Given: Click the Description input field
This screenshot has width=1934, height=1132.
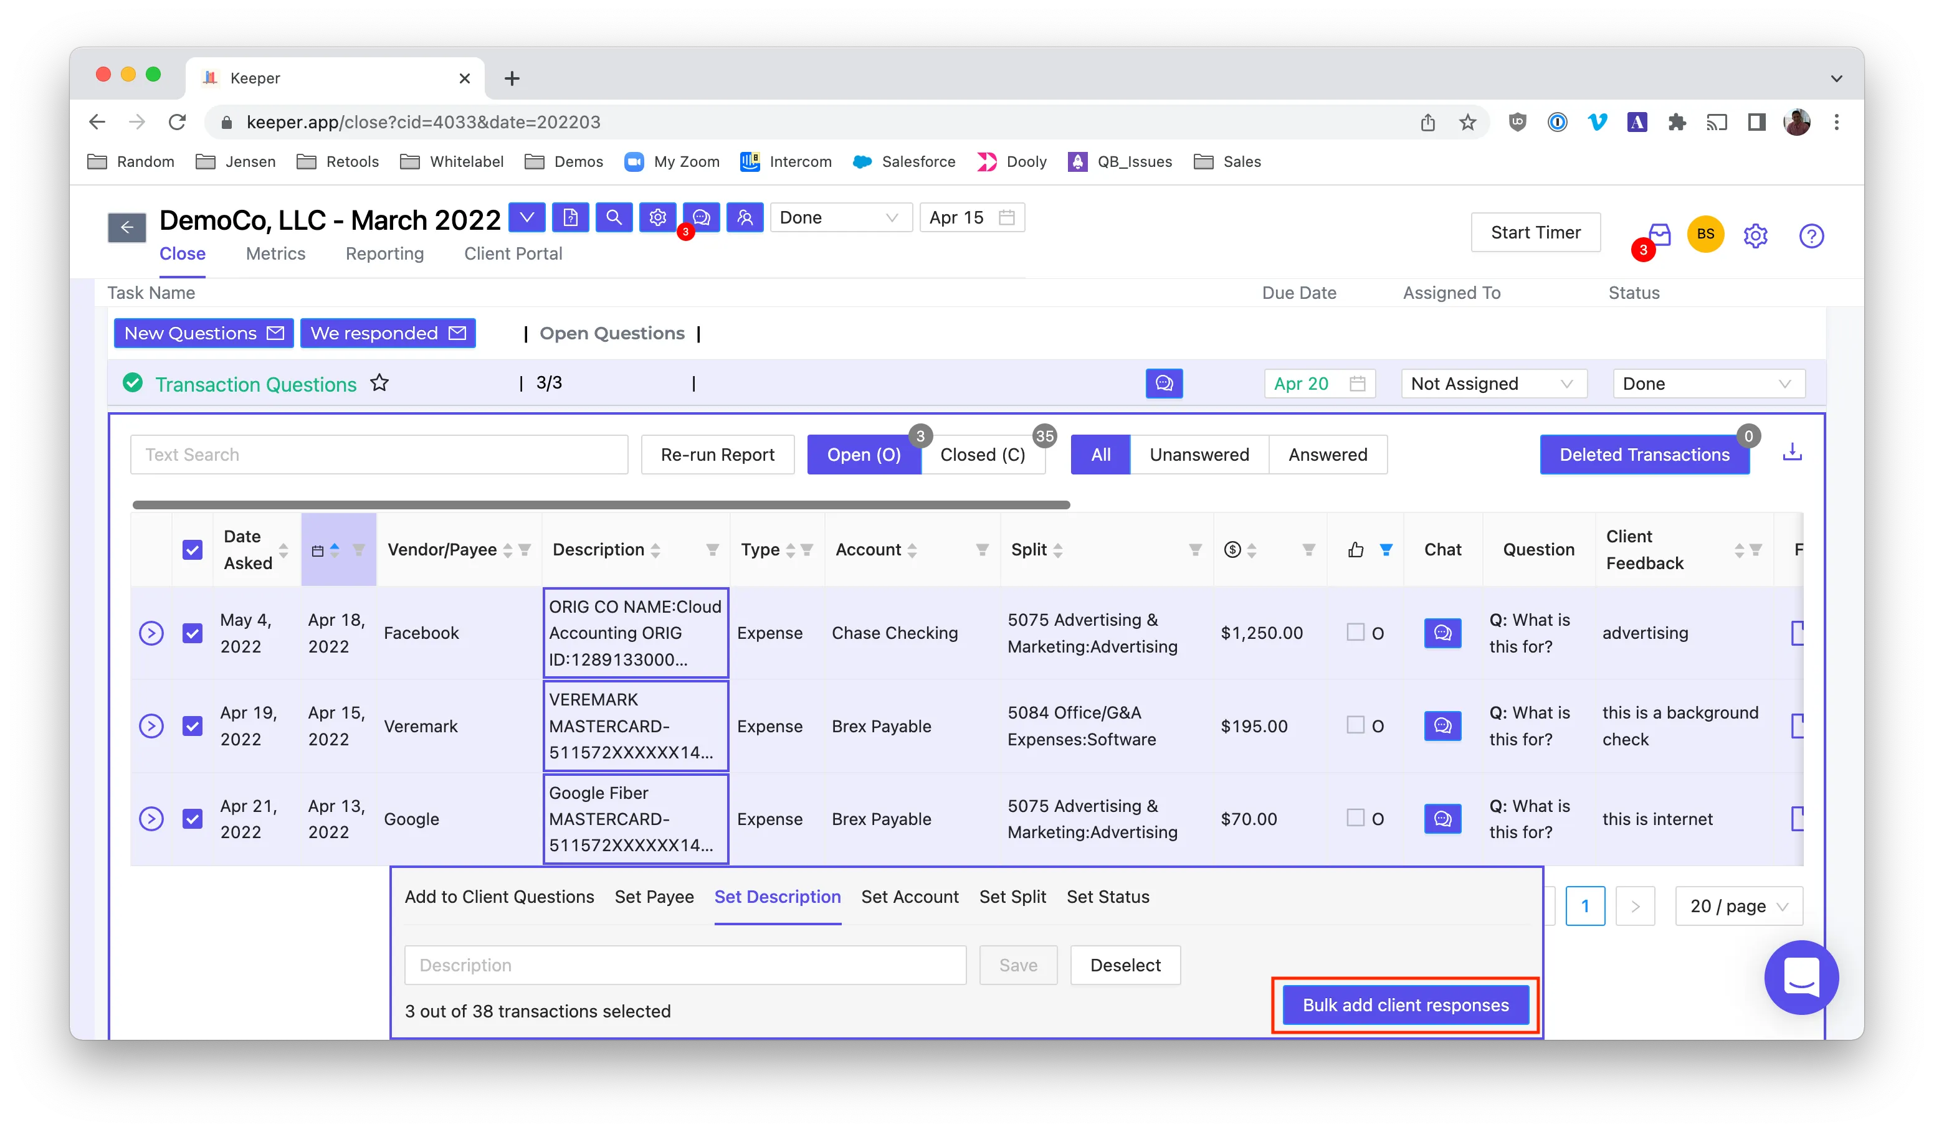Looking at the screenshot, I should pos(685,965).
